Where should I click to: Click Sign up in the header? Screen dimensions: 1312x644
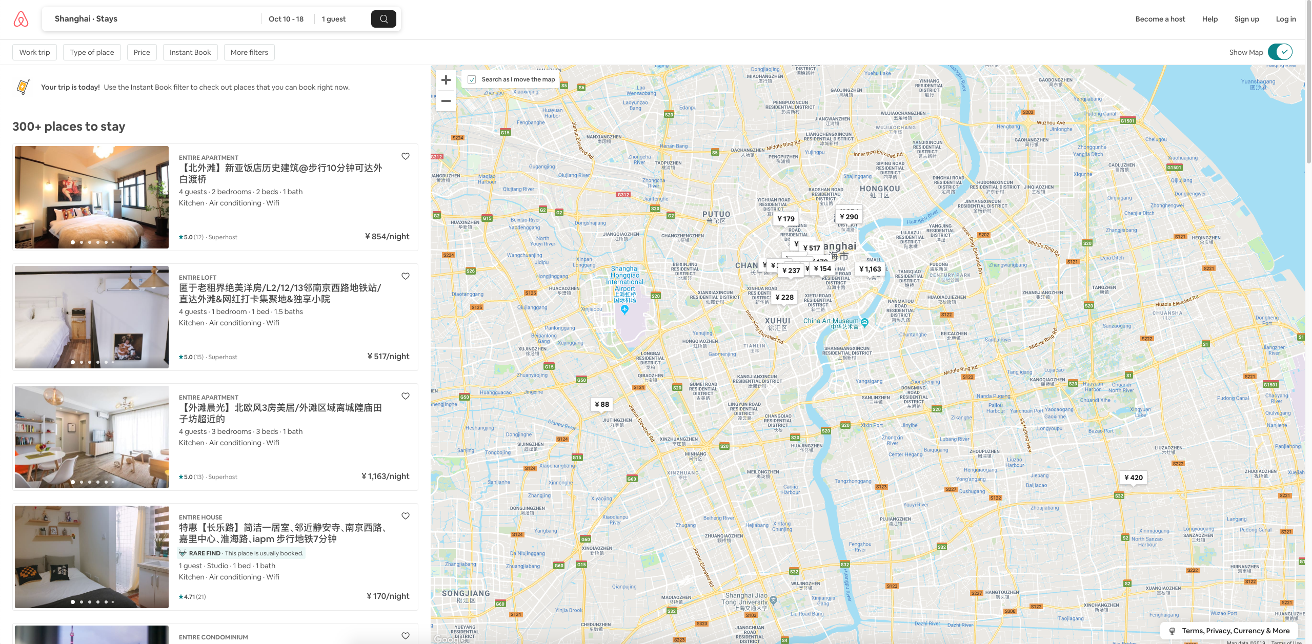click(x=1247, y=19)
